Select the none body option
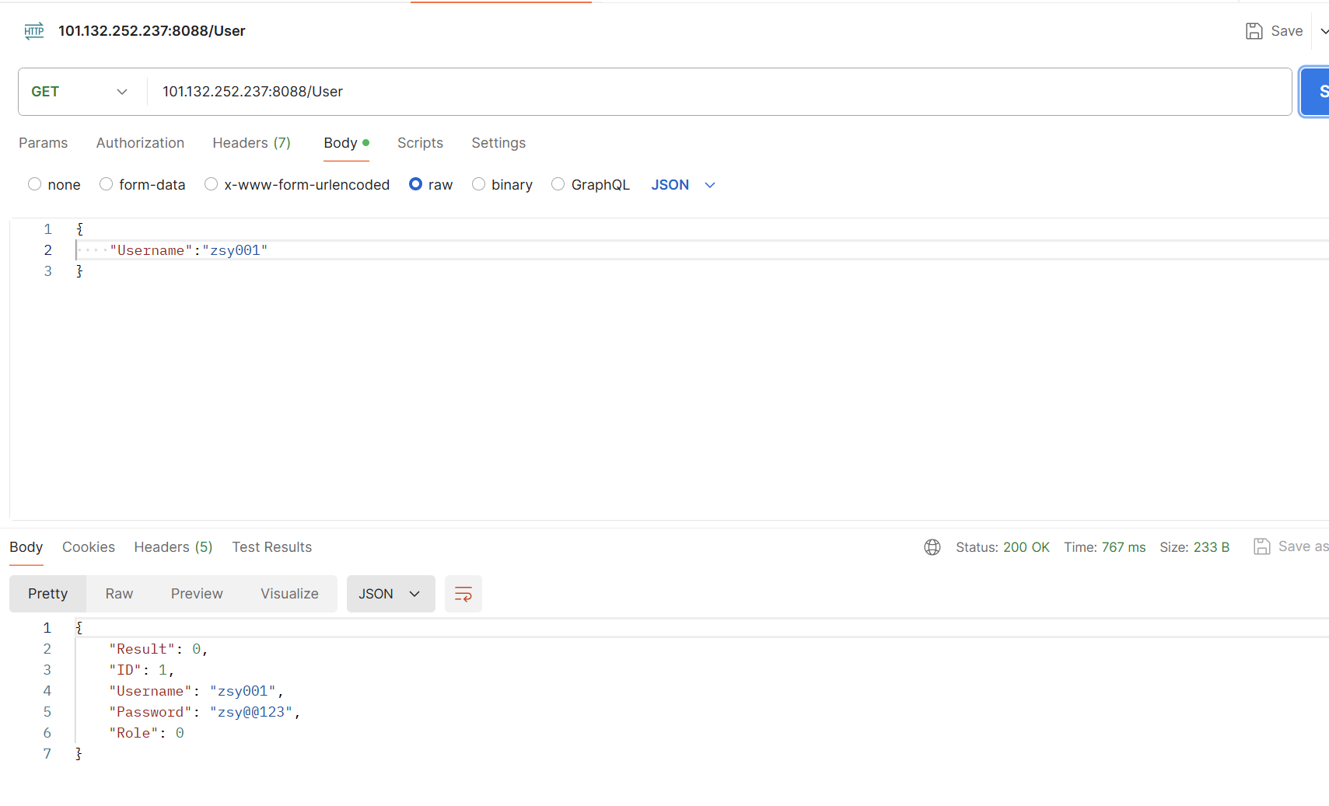This screenshot has height=806, width=1329. click(54, 185)
